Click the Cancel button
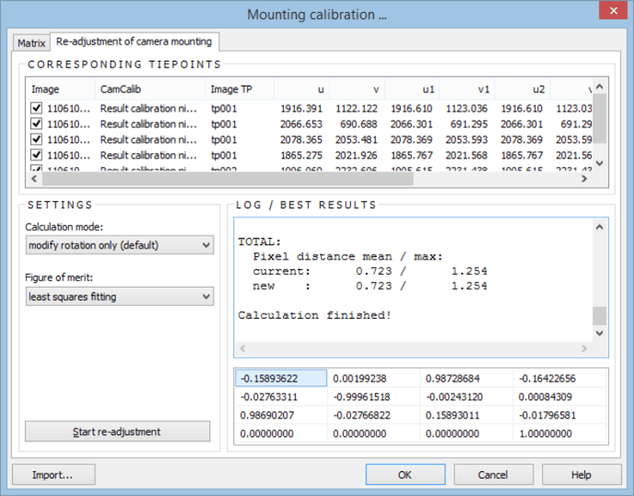The image size is (634, 496). 493,475
